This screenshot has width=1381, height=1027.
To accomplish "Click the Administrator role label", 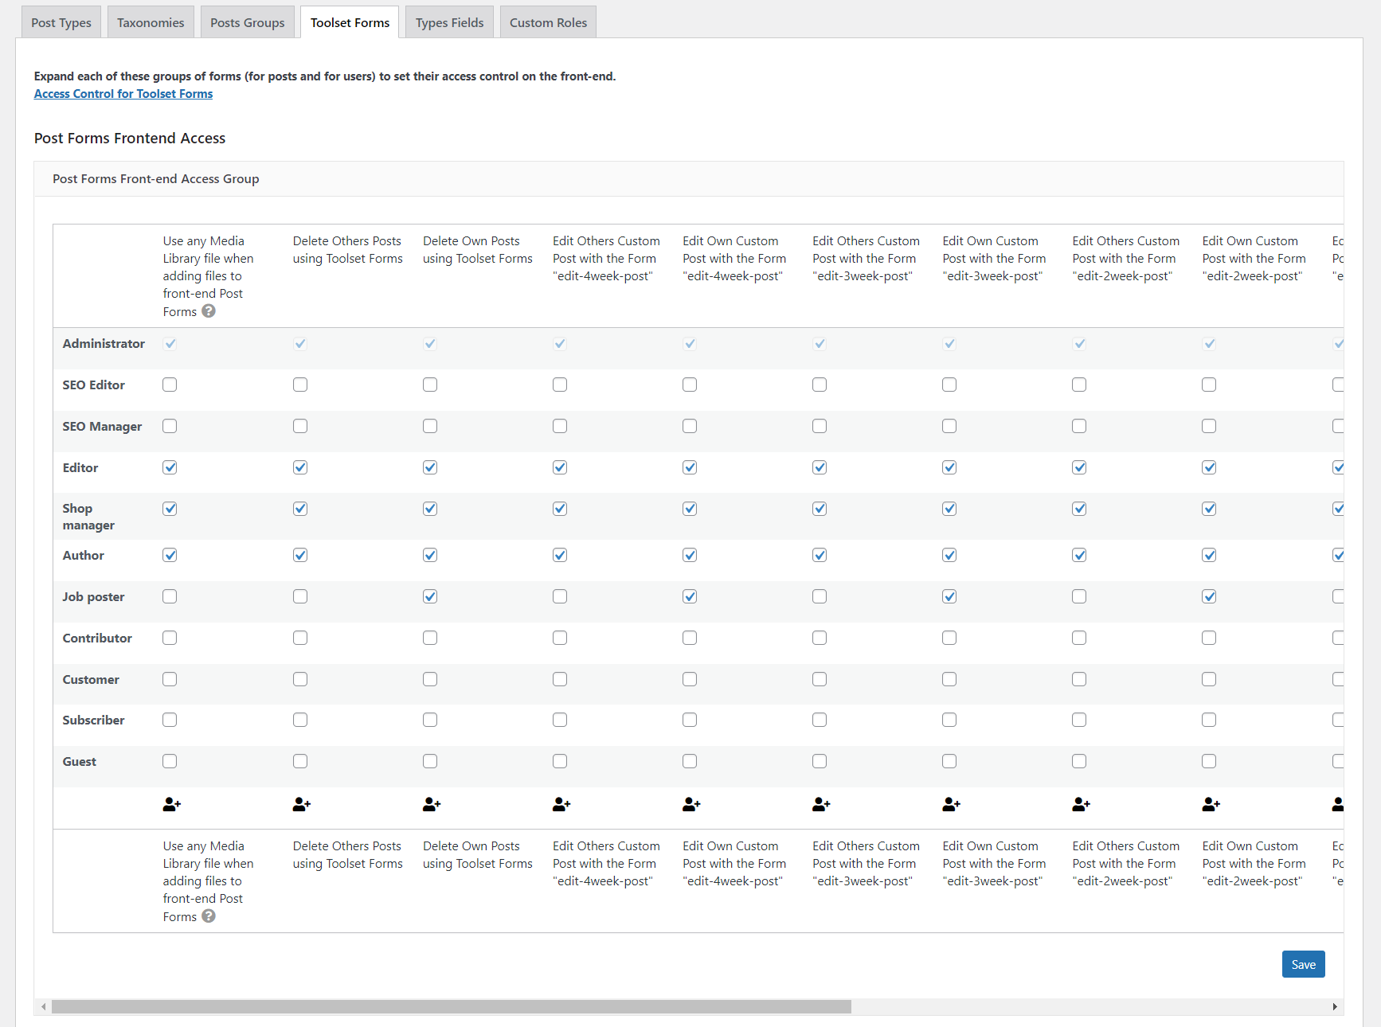I will [x=104, y=344].
